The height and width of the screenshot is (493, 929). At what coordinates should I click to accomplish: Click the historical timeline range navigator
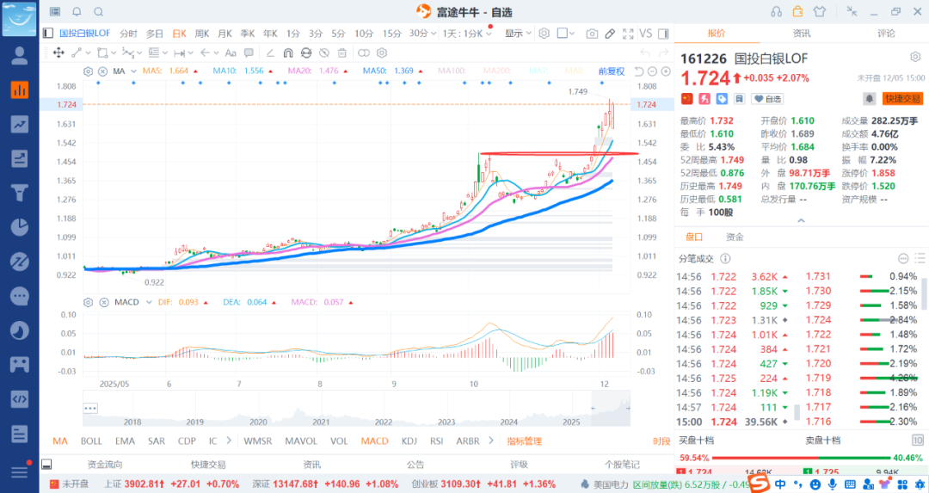[356, 409]
